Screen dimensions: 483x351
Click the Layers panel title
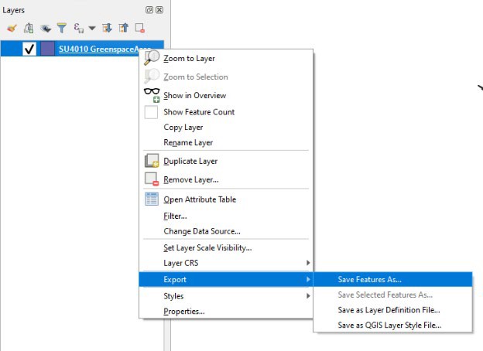coord(14,10)
